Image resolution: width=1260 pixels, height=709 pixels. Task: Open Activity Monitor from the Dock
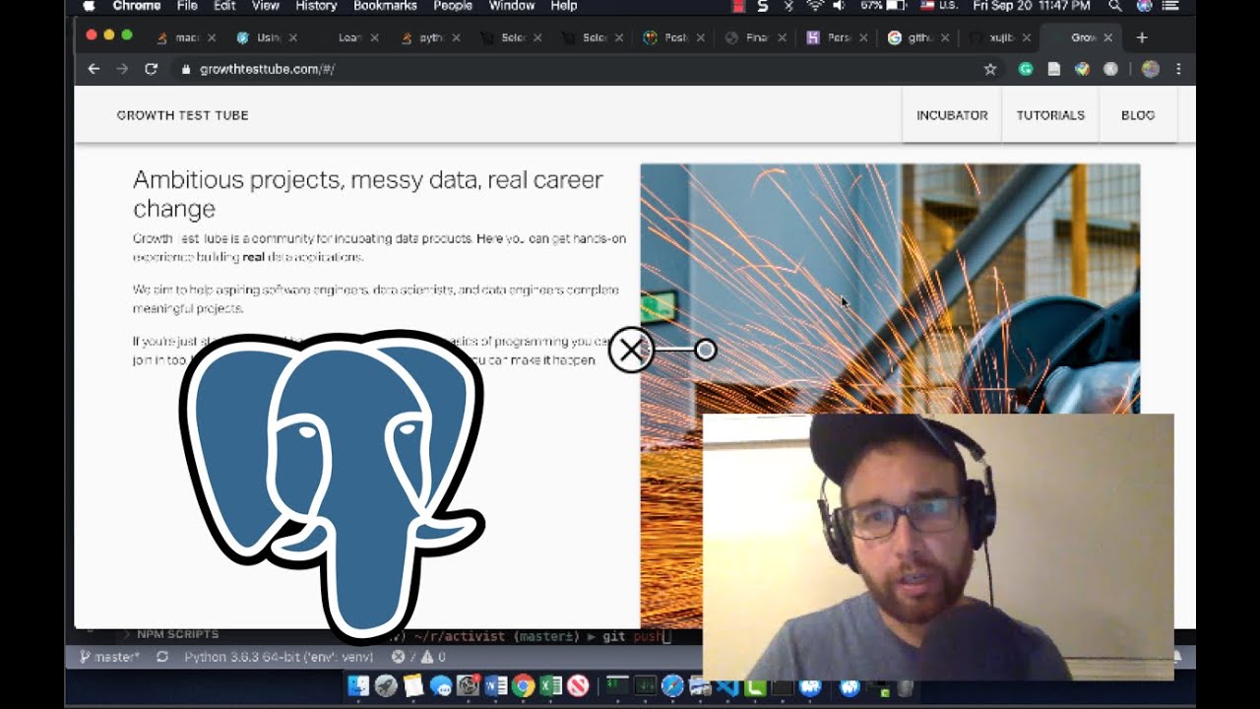tap(645, 686)
